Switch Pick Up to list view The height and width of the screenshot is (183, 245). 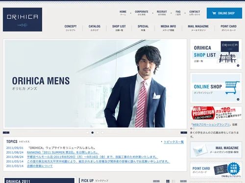click(173, 181)
